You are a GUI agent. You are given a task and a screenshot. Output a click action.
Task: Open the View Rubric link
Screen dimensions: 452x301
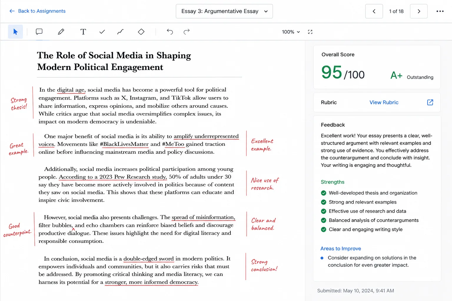384,102
